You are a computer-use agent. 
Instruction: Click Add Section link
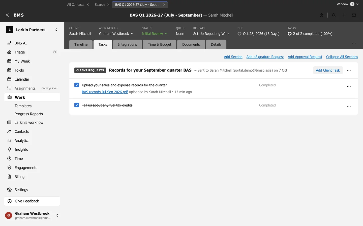click(233, 57)
